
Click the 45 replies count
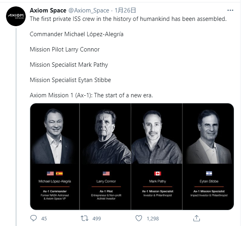coord(44,219)
